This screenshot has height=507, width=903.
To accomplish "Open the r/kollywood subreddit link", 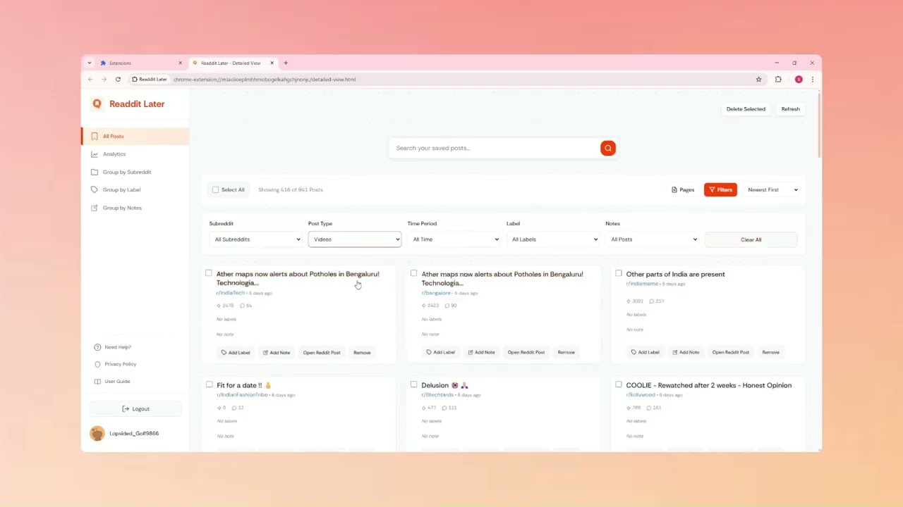I will 641,395.
